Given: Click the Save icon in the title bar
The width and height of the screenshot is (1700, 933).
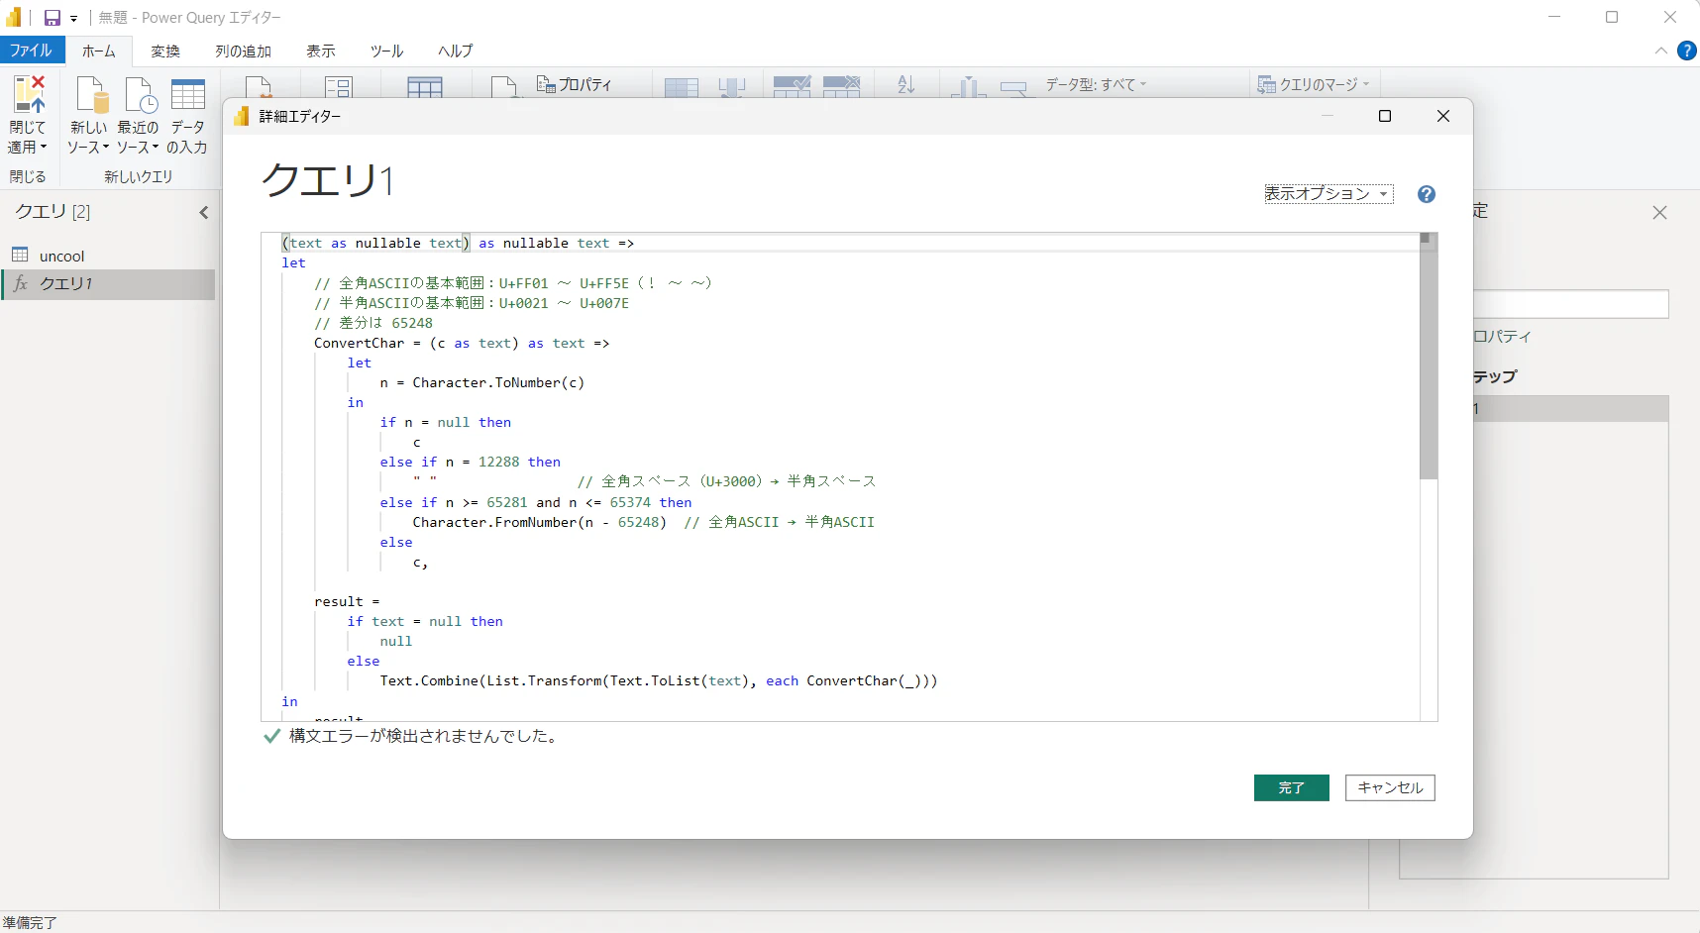Looking at the screenshot, I should (x=53, y=18).
